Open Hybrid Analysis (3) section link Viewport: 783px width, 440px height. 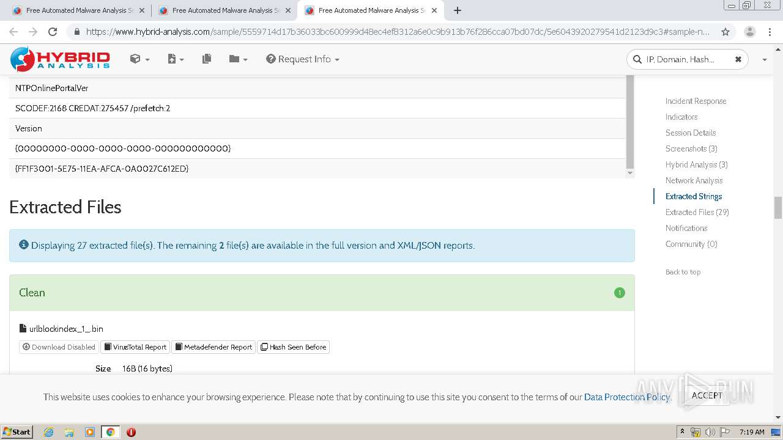pos(697,164)
